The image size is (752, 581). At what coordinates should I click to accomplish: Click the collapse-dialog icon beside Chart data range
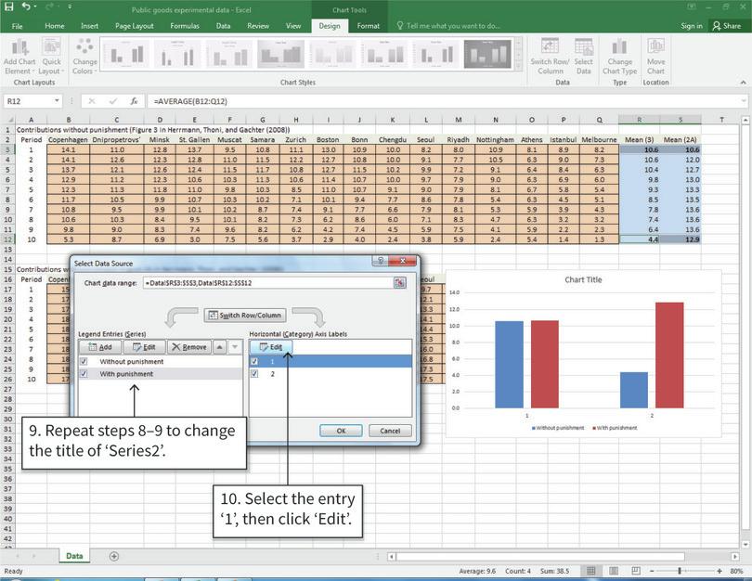pos(399,282)
